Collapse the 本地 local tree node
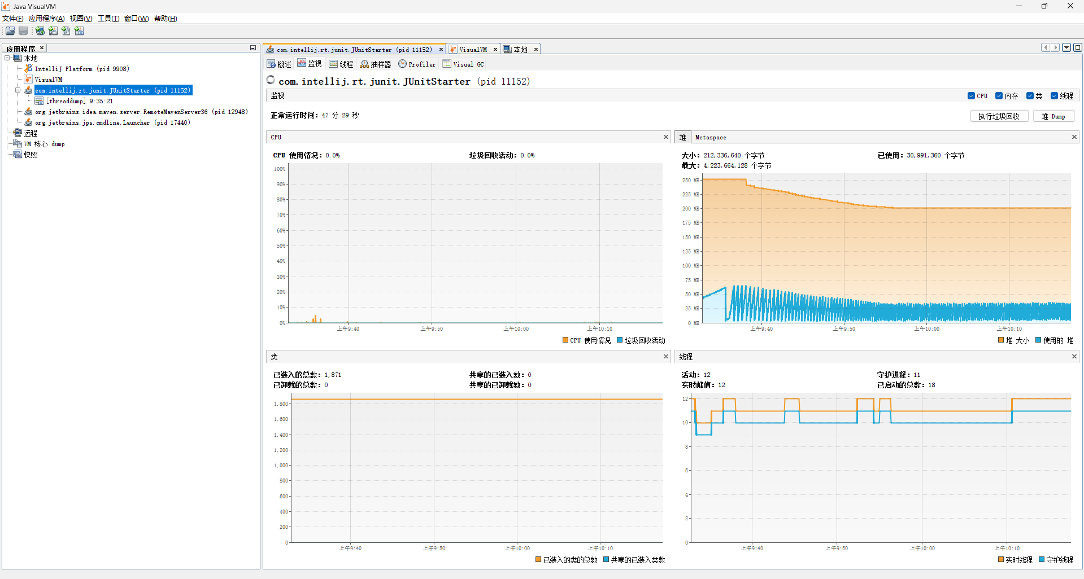Screen dimensions: 1084x579 (7, 58)
